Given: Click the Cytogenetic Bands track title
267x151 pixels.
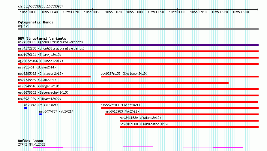Looking at the screenshot, I should tap(36, 22).
